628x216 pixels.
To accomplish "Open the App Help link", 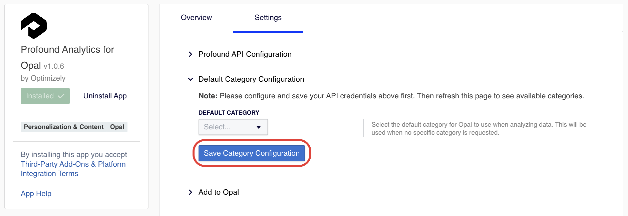I will pyautogui.click(x=36, y=194).
